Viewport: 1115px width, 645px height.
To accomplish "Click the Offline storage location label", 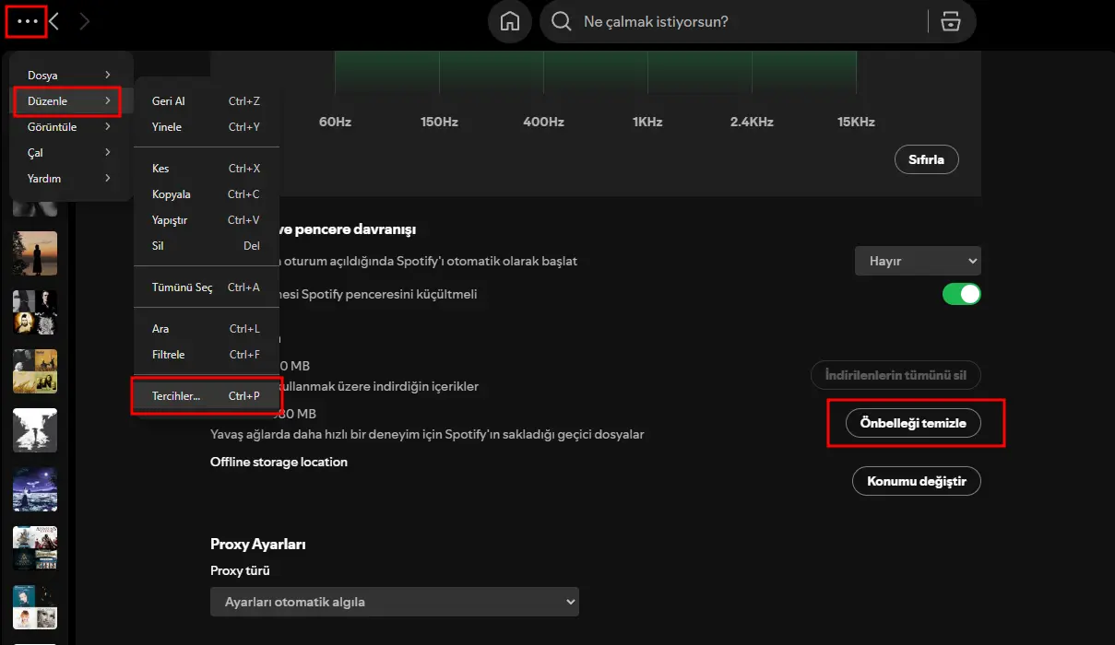I will [279, 462].
